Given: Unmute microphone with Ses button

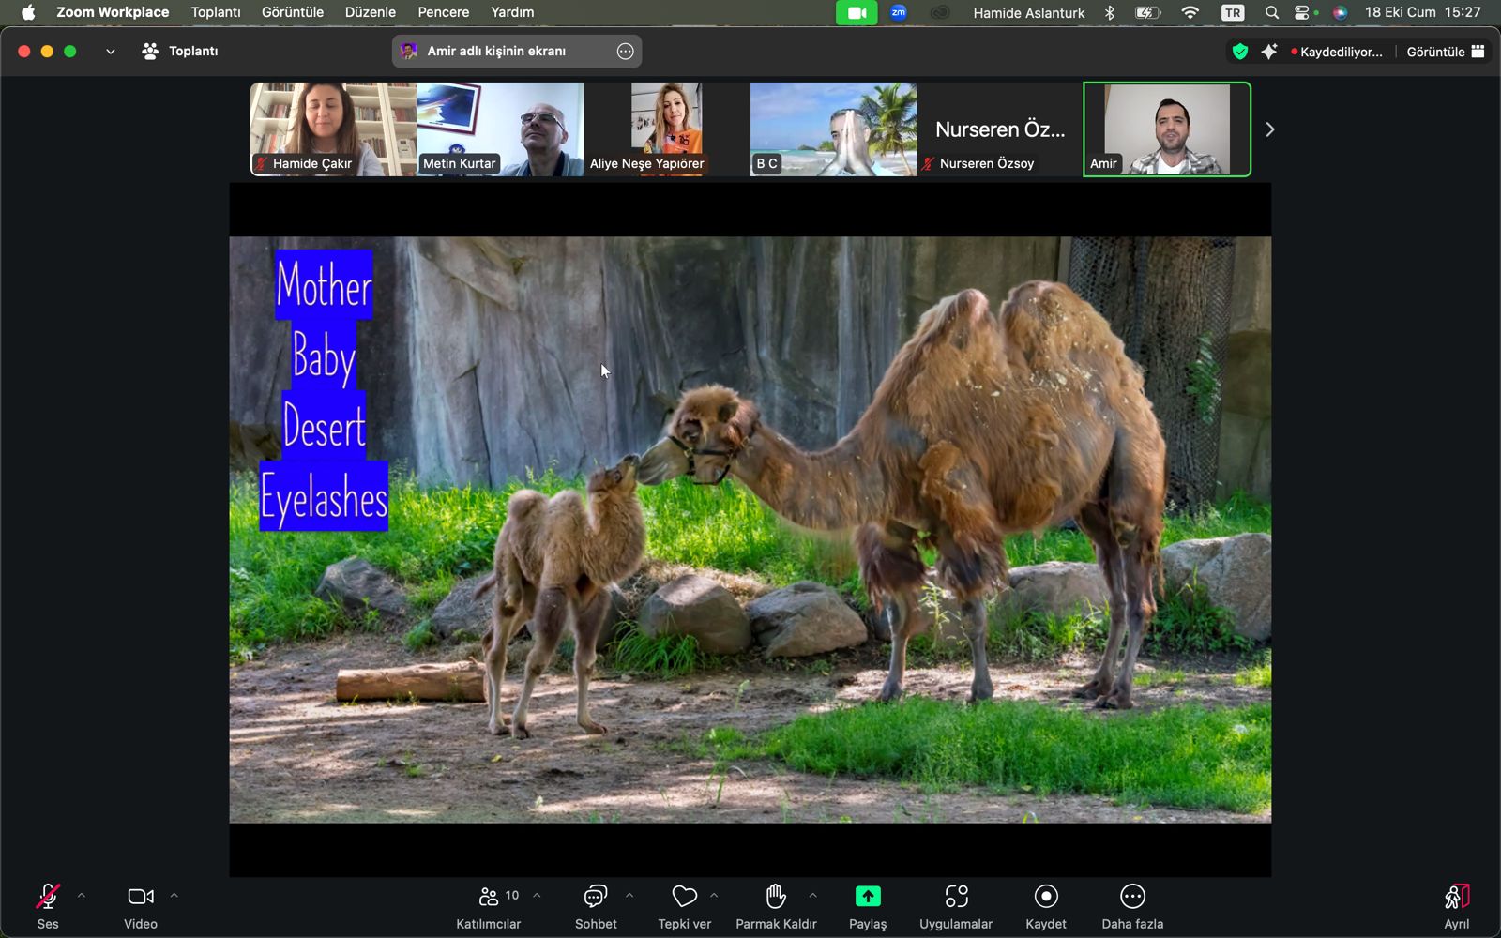Looking at the screenshot, I should pos(48,898).
